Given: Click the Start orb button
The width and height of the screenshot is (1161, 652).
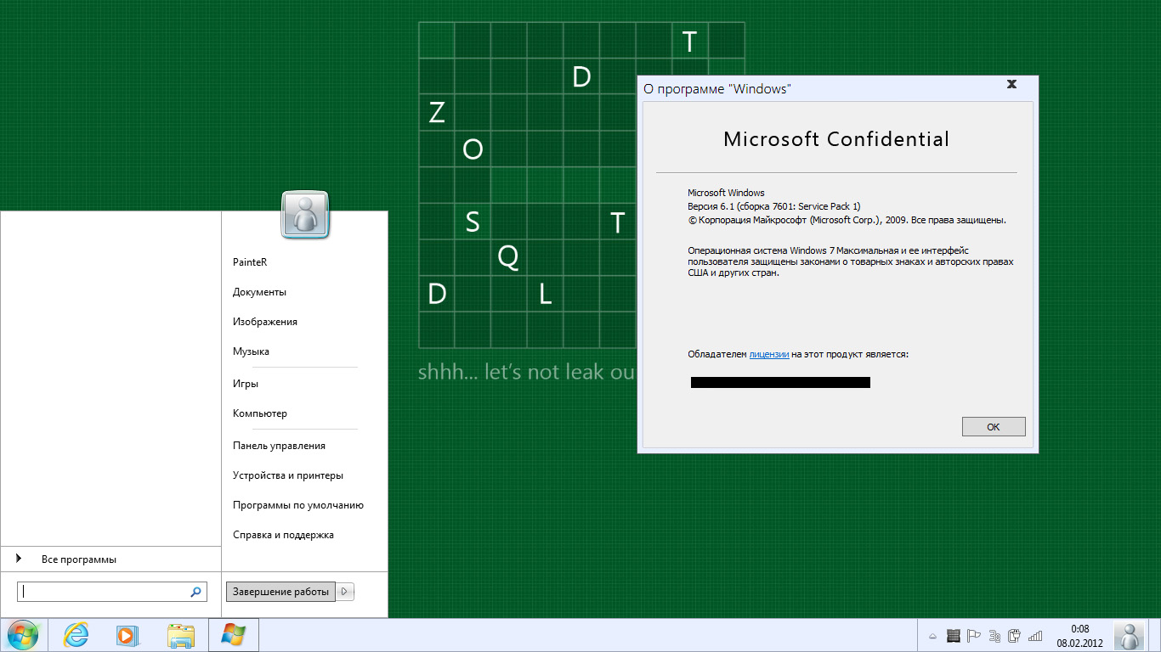Looking at the screenshot, I should pyautogui.click(x=22, y=635).
